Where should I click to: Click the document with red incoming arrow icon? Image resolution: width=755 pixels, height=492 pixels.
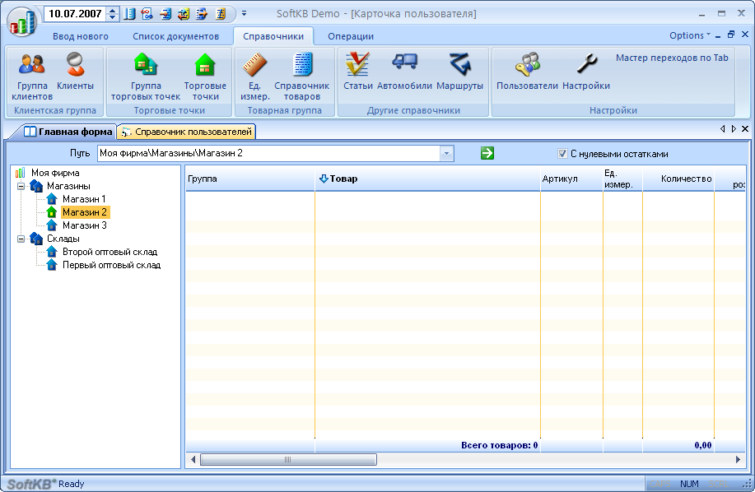tap(165, 14)
